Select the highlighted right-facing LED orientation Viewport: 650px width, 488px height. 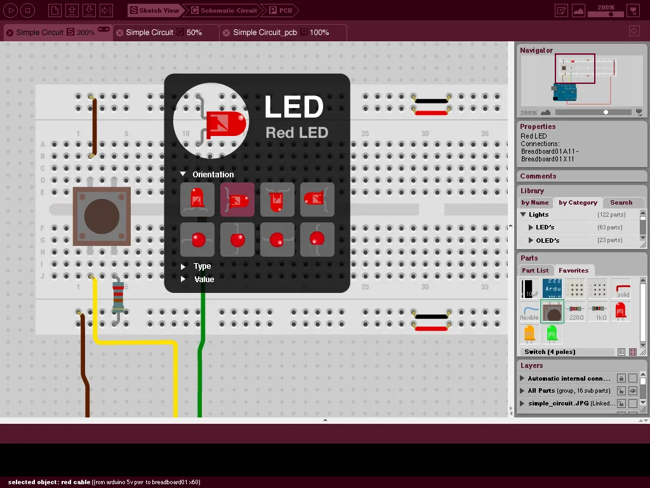[x=237, y=200]
